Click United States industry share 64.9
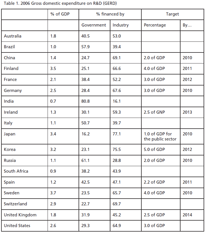 coord(117,225)
